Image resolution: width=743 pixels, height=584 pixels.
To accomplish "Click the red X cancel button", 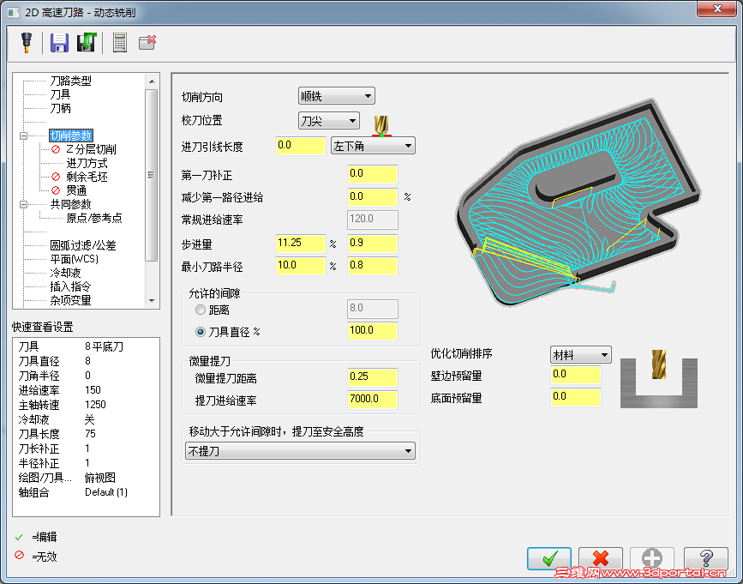I will click(x=601, y=558).
